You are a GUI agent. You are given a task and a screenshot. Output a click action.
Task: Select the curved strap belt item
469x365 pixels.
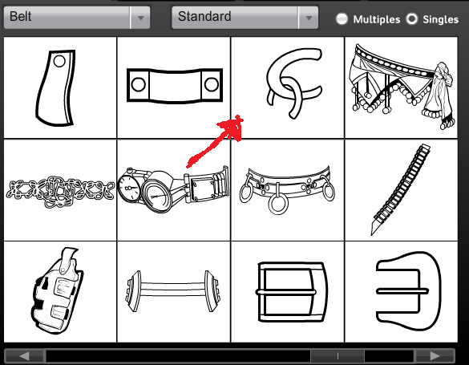pos(60,87)
